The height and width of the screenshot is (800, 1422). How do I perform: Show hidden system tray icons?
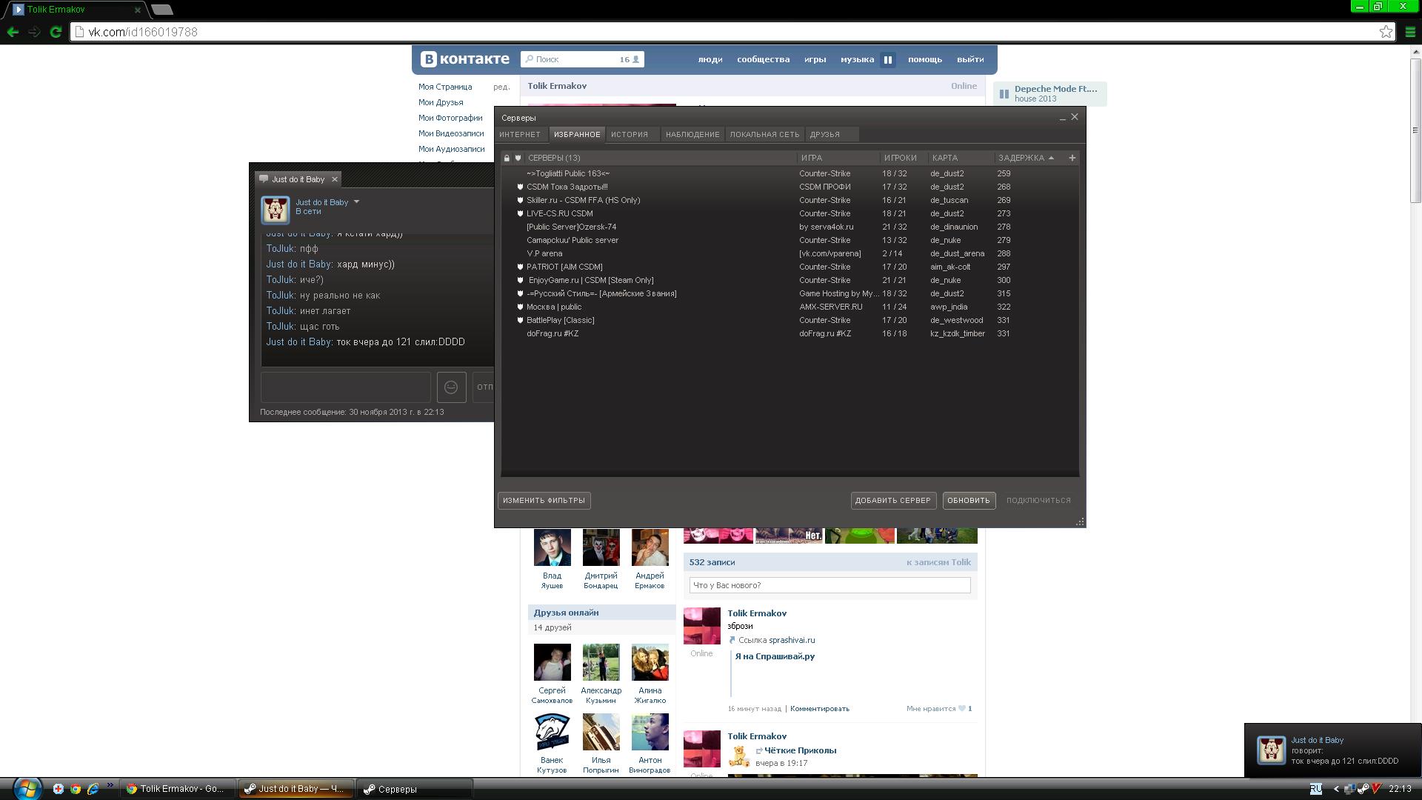click(1336, 789)
